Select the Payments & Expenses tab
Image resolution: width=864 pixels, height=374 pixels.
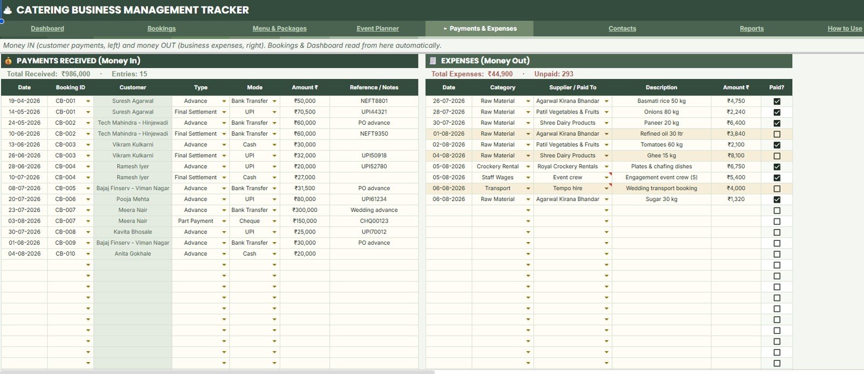[480, 29]
